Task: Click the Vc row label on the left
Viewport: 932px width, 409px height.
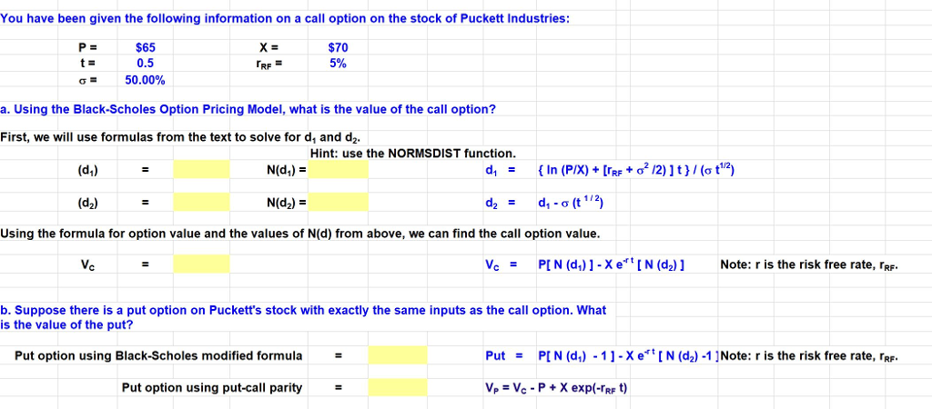Action: [x=88, y=264]
